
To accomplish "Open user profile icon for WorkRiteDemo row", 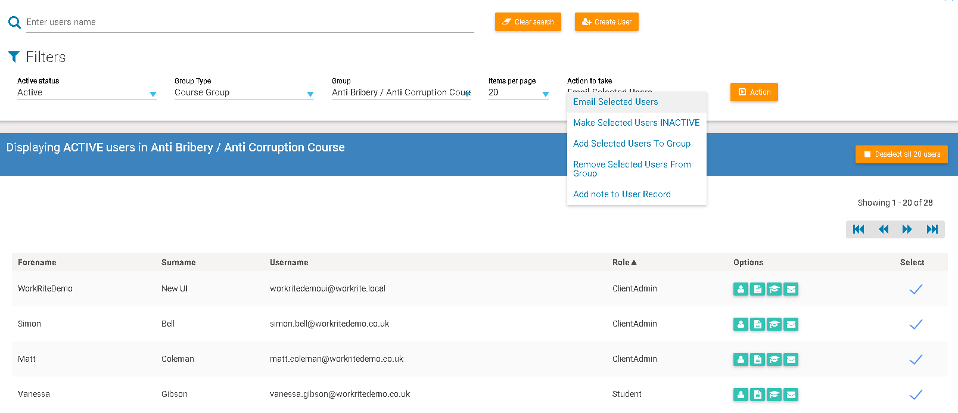I will [x=741, y=289].
